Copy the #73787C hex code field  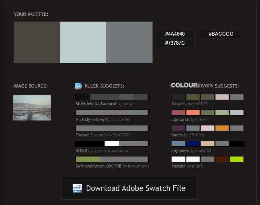coord(175,43)
